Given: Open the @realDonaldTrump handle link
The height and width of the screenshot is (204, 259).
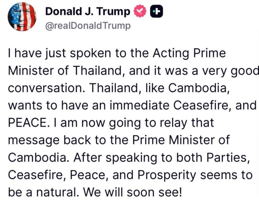Looking at the screenshot, I should click(88, 26).
